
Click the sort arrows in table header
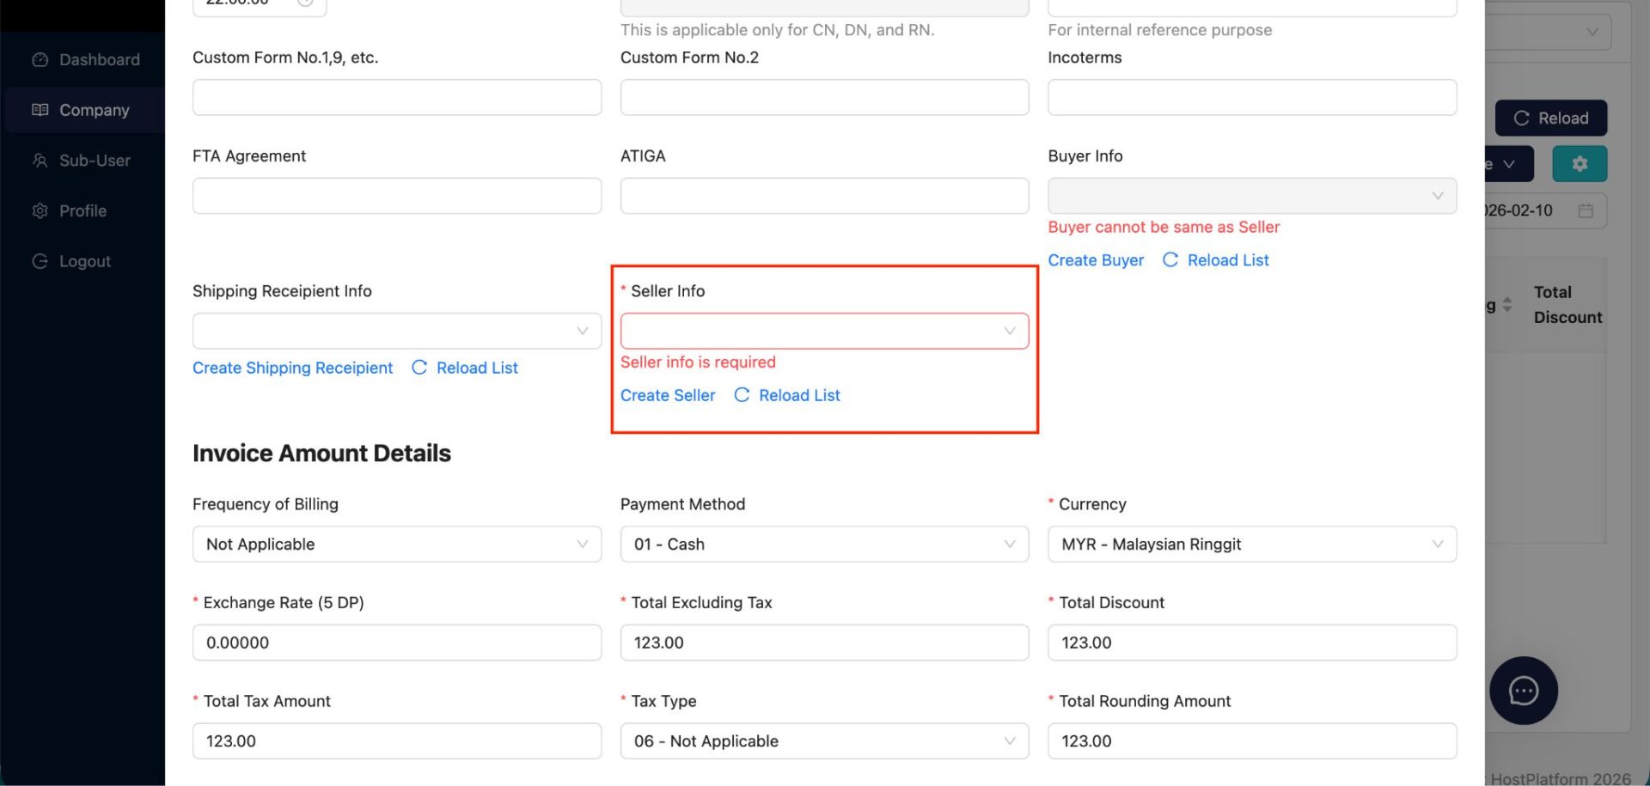click(x=1506, y=305)
